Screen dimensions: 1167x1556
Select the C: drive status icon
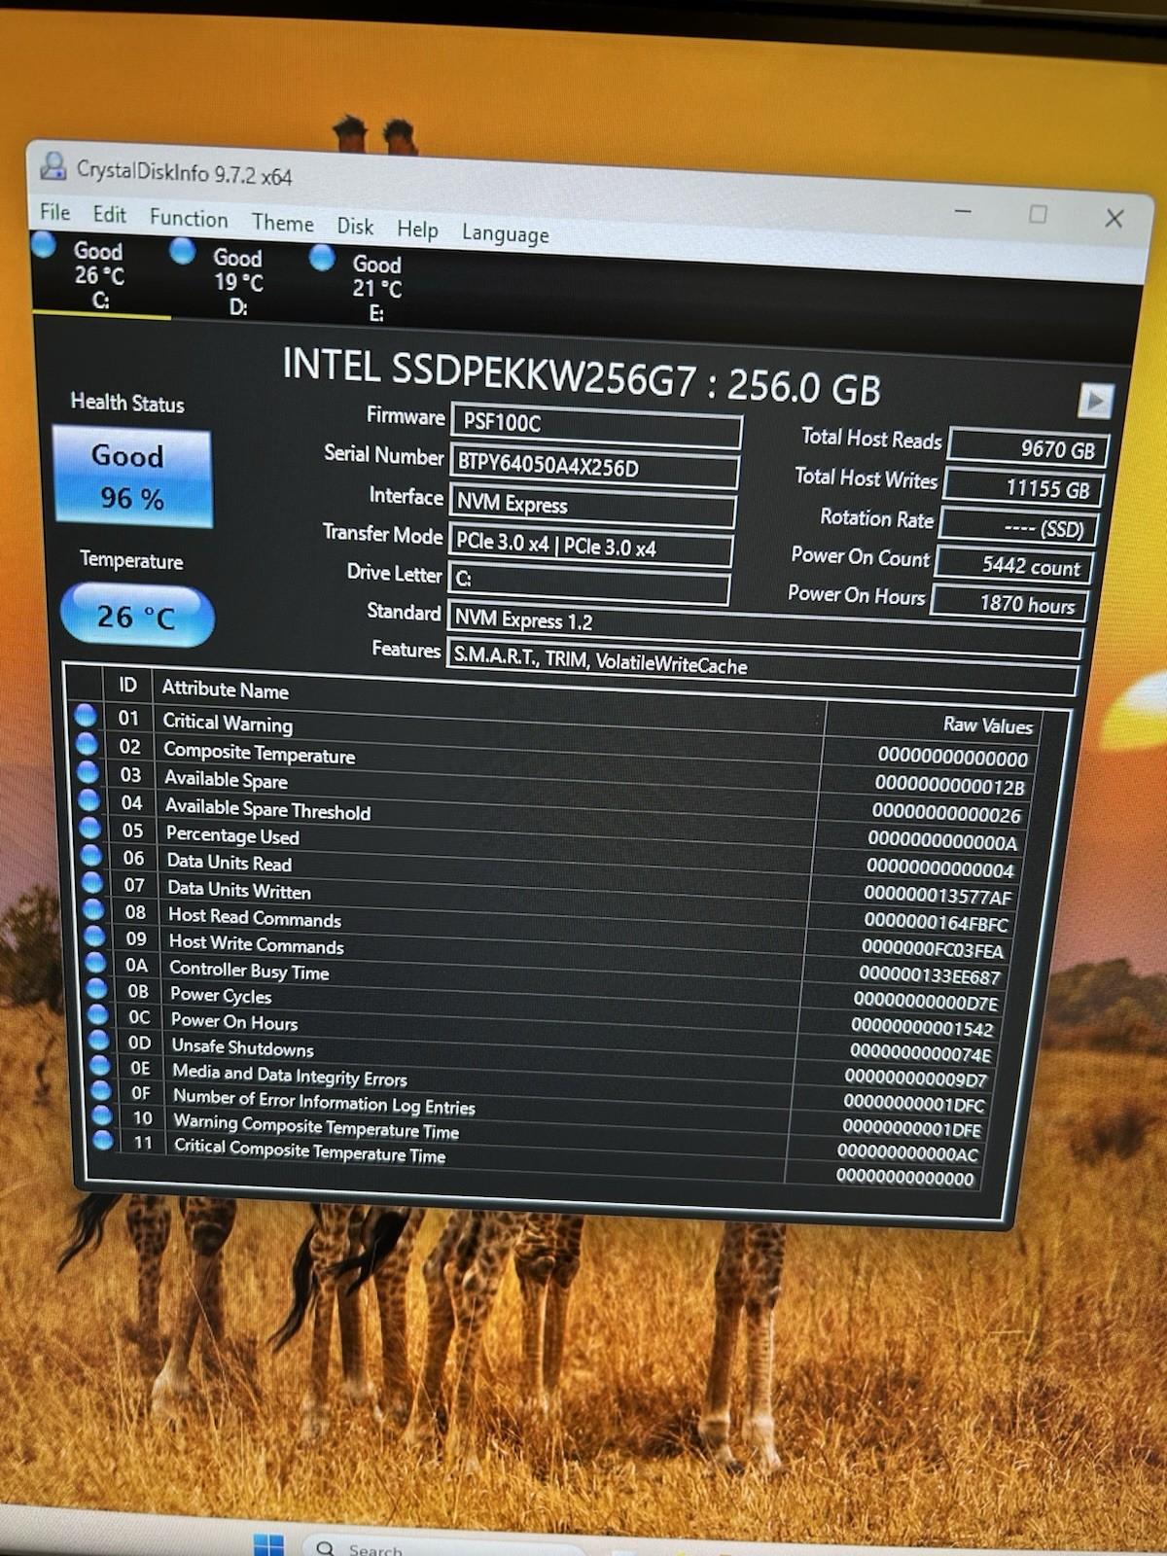43,244
